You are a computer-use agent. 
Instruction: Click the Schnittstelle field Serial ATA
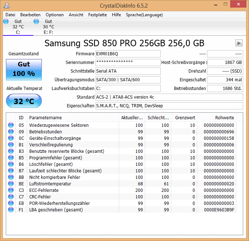(128, 71)
